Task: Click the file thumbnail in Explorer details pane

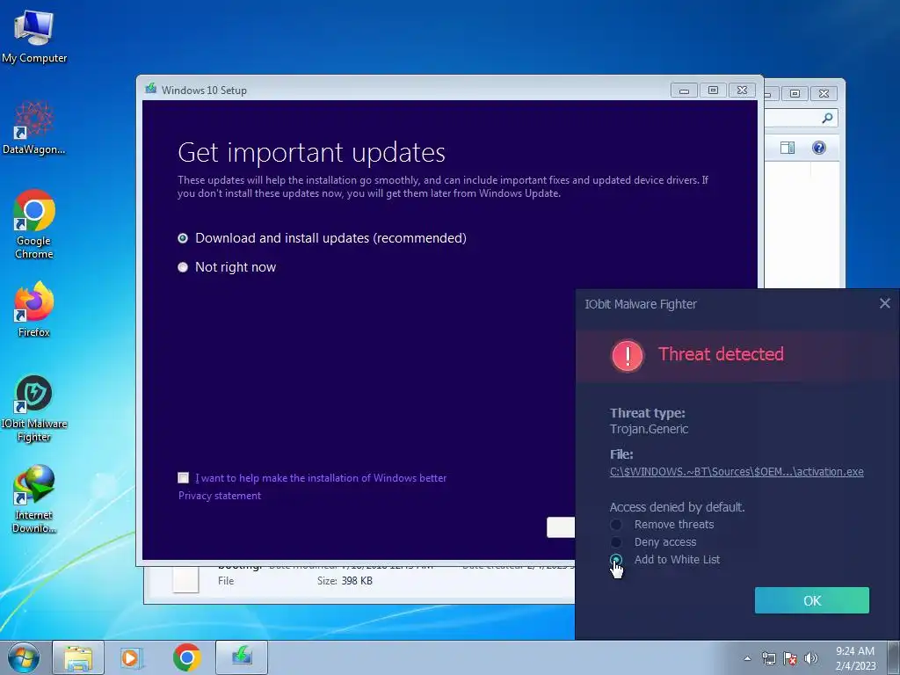Action: (186, 578)
